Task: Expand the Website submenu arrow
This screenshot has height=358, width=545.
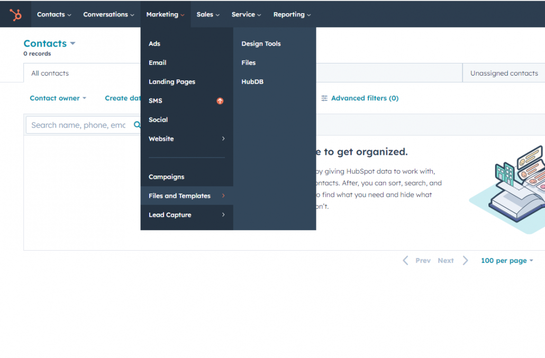Action: pos(223,139)
